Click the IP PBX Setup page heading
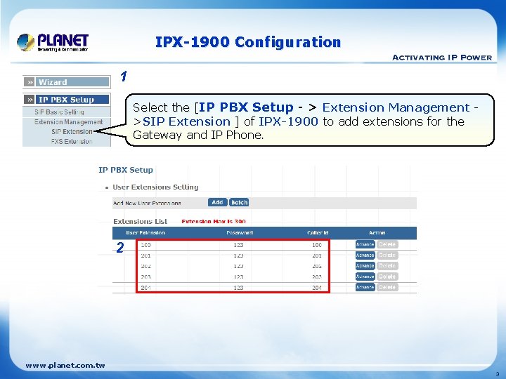Viewport: 506px width, 379px height. (x=126, y=170)
